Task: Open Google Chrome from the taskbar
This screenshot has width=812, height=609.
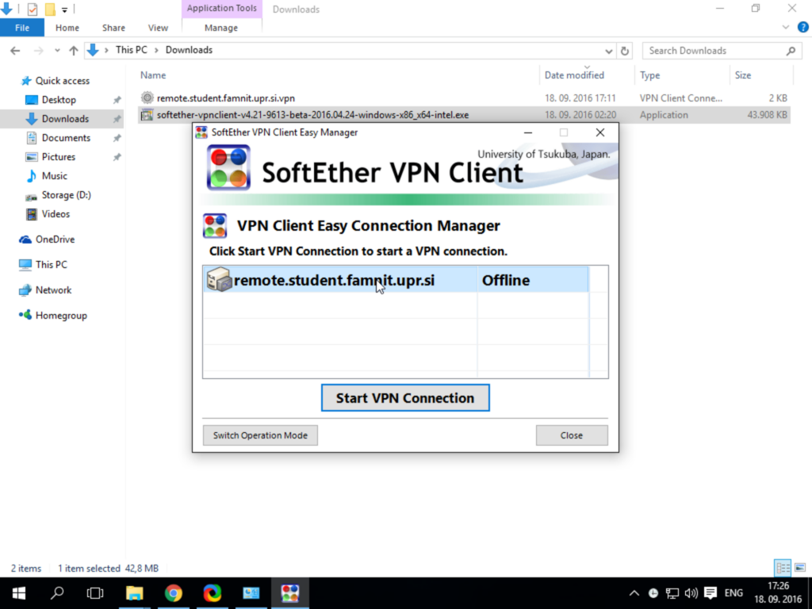Action: pos(174,593)
